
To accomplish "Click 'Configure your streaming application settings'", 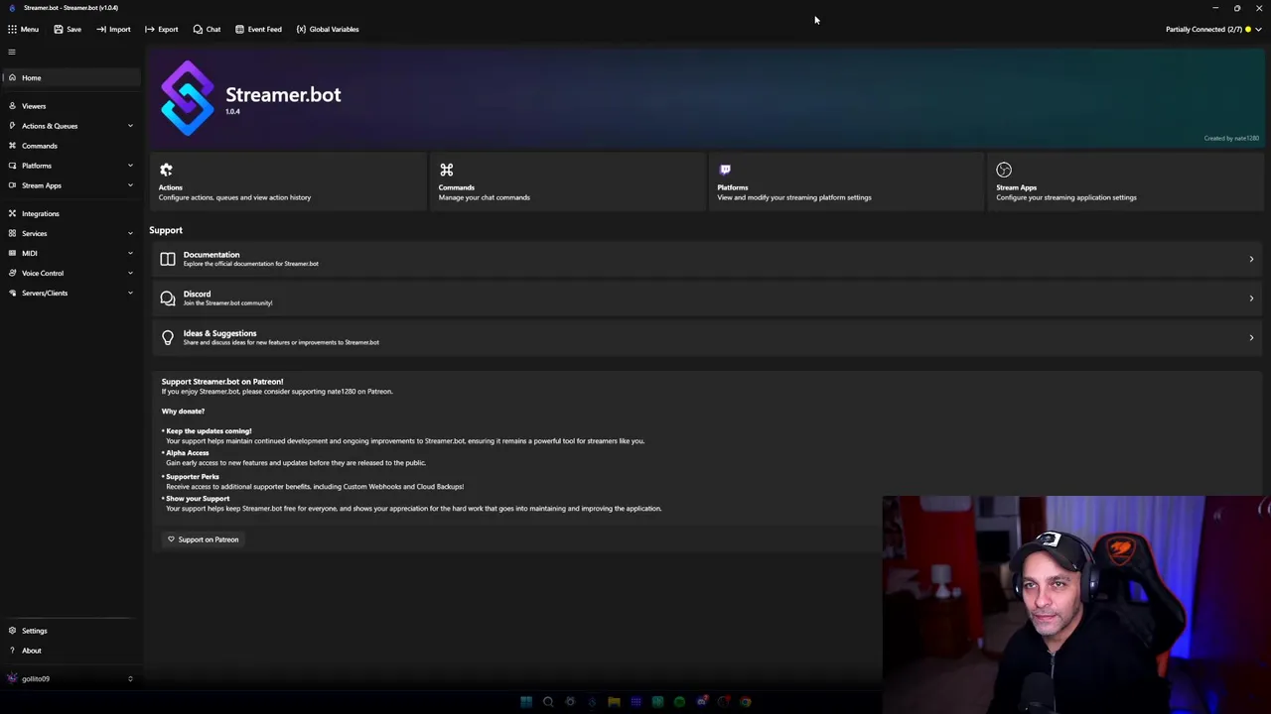I will click(x=1066, y=197).
